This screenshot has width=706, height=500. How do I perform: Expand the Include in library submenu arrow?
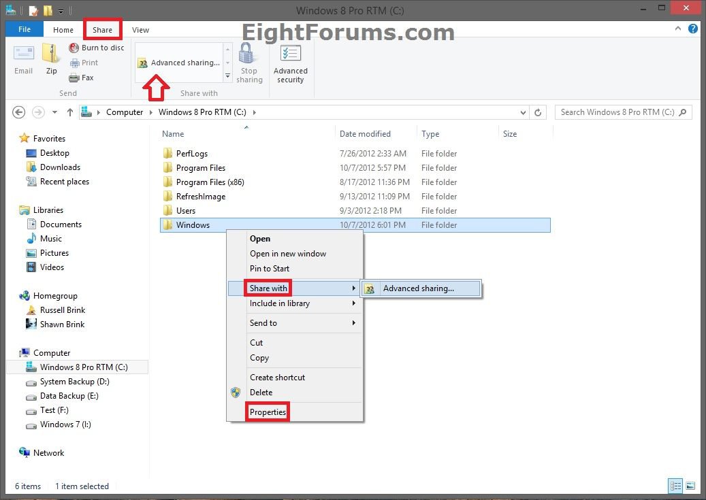point(354,303)
